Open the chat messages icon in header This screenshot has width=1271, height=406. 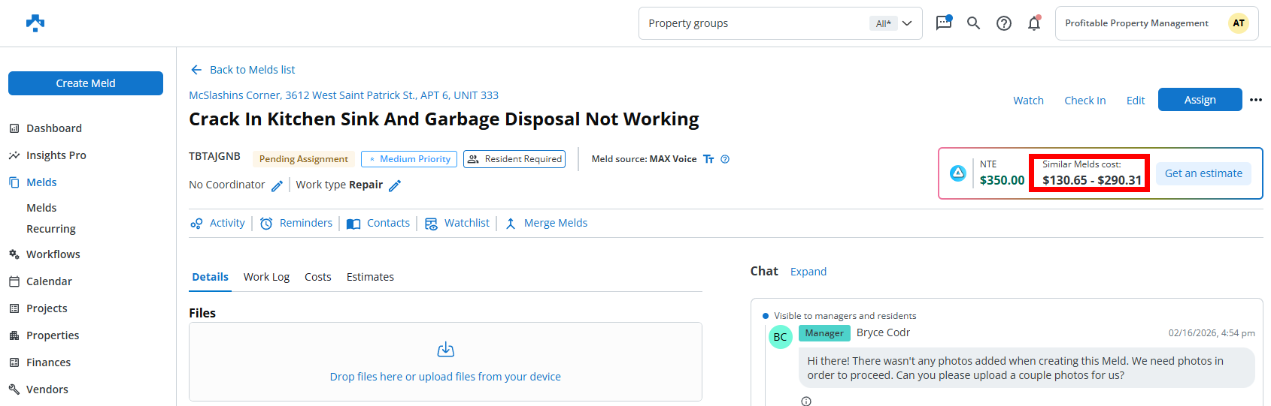(x=943, y=23)
